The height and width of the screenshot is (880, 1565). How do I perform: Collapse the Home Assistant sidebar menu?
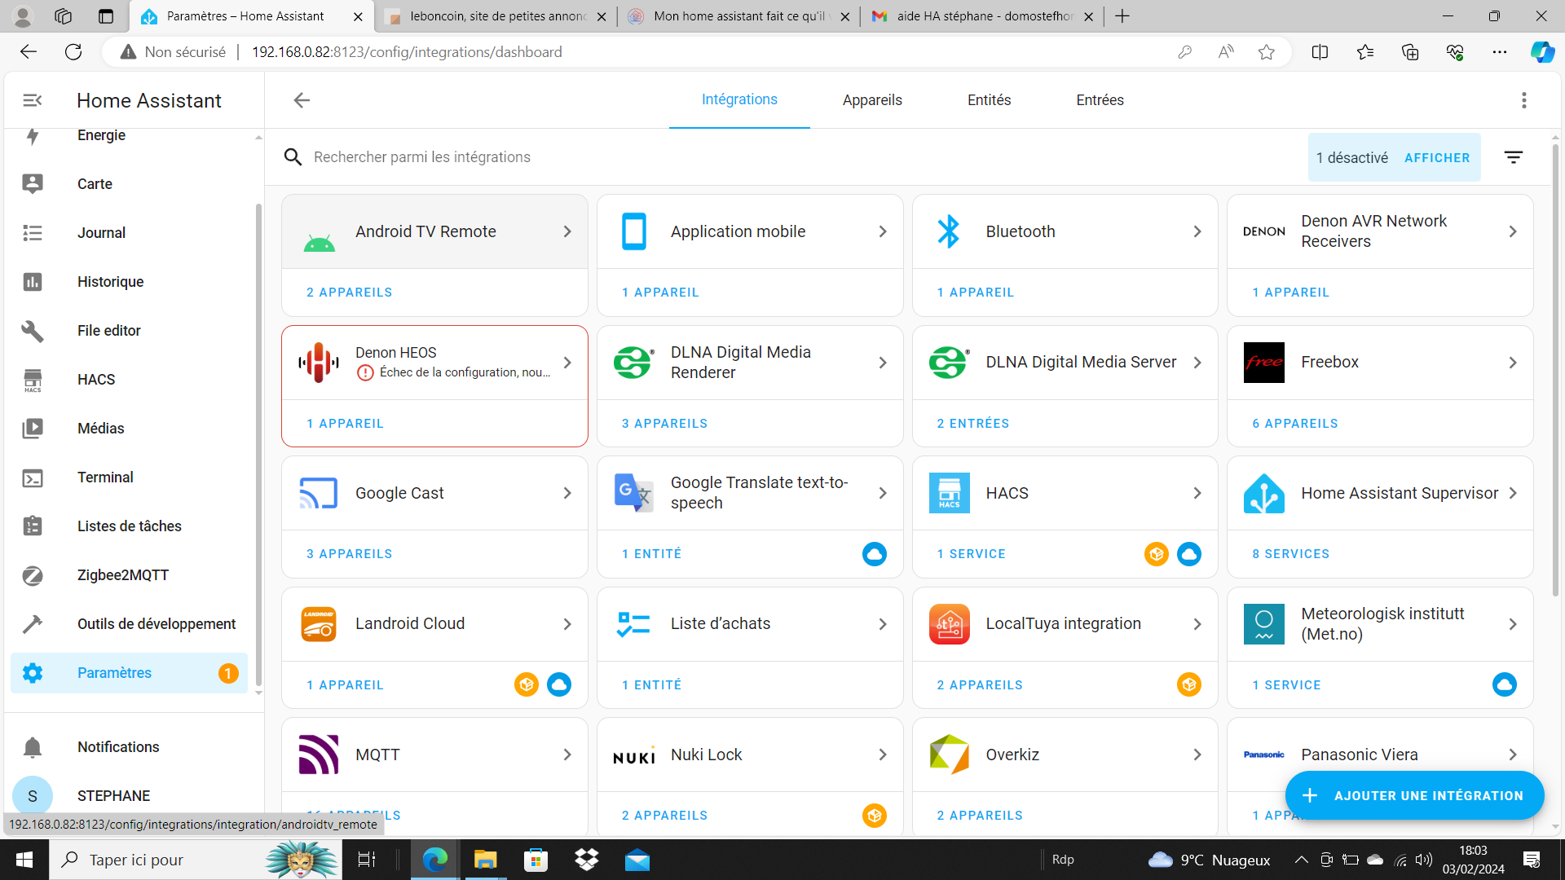33,100
